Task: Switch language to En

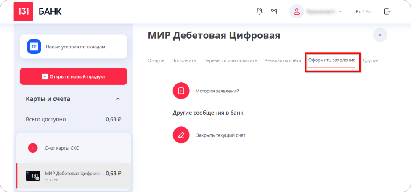Action: 368,12
